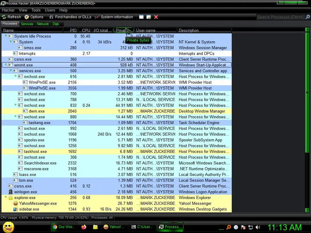Screen dimensions: 311x233
Task: Sort by the Description column header
Action: click(x=204, y=30)
